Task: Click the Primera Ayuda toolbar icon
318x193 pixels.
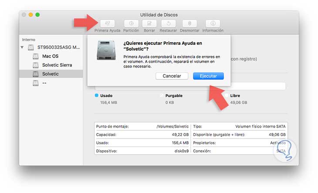Action: tap(107, 24)
